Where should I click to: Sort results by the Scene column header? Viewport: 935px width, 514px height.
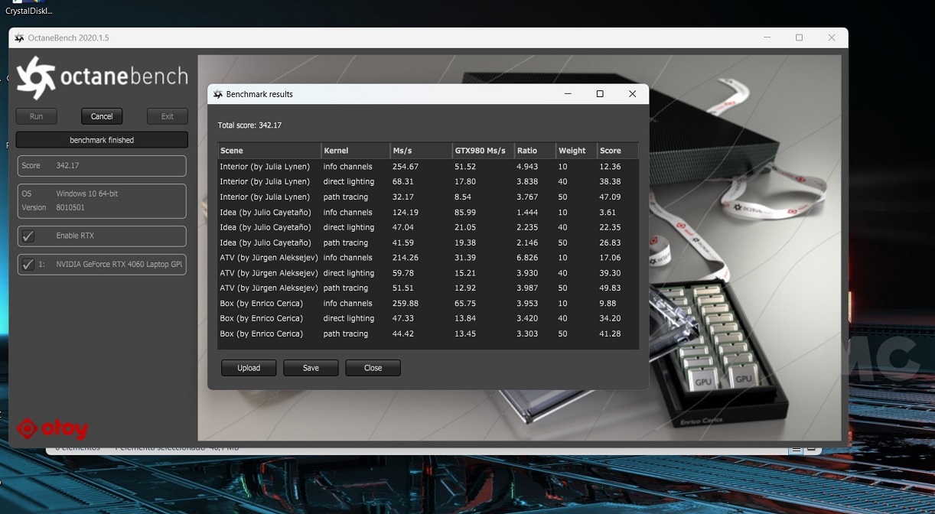(x=269, y=151)
